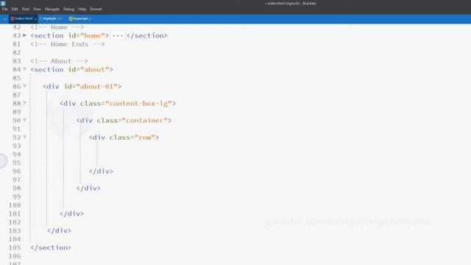Click the closing </div> on line 96
The image size is (471, 265).
101,172
